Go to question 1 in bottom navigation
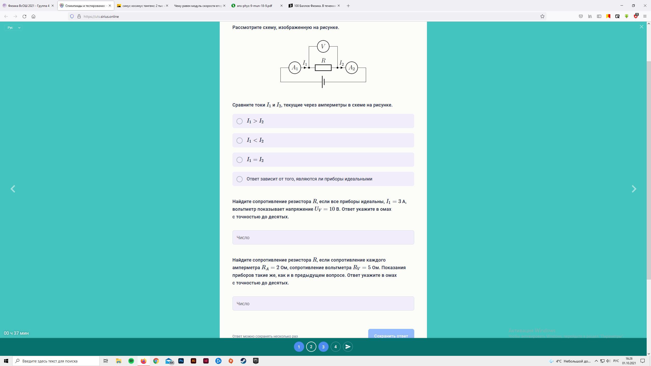651x366 pixels. pyautogui.click(x=299, y=347)
